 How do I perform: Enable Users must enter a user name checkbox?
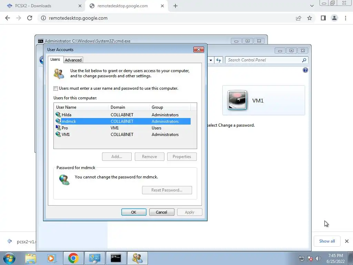(x=56, y=88)
